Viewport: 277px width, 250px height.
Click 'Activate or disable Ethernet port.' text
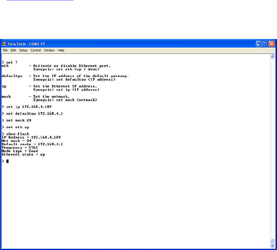(72, 66)
